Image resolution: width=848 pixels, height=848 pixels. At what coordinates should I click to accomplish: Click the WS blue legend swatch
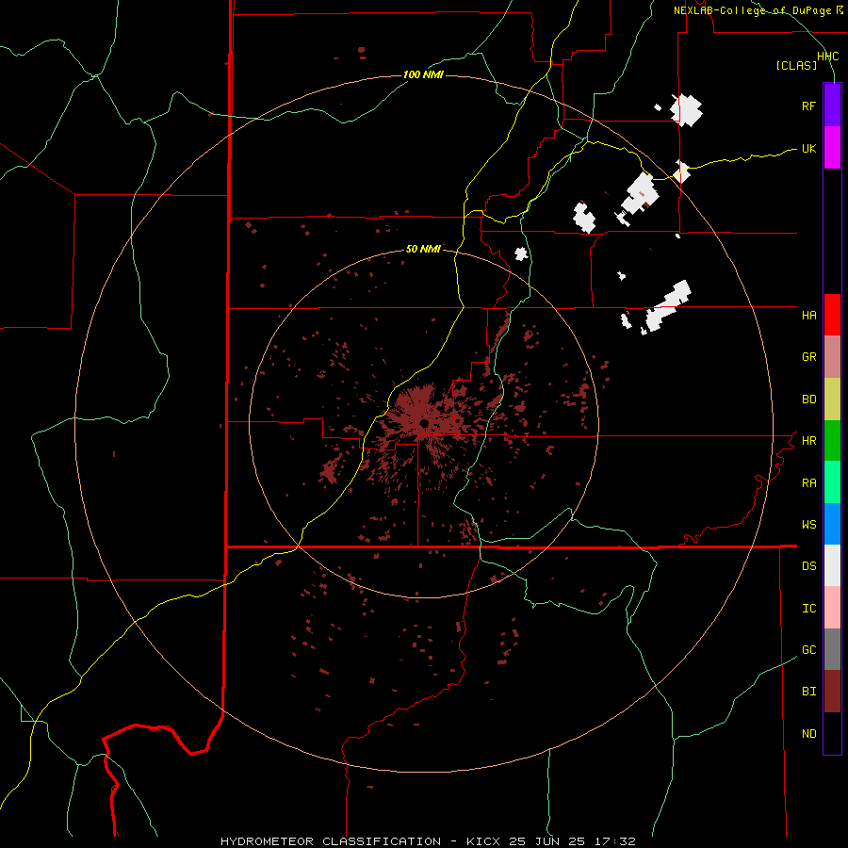(x=832, y=524)
